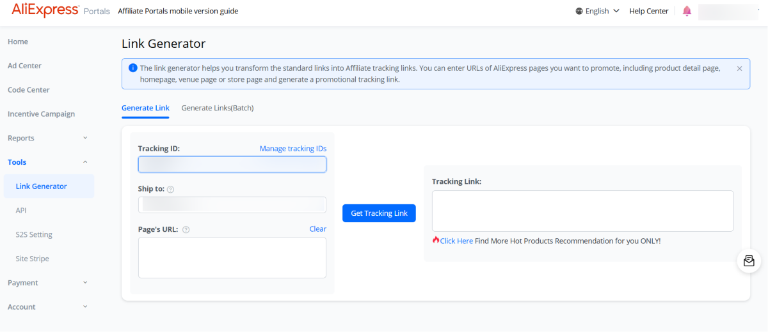768x332 pixels.
Task: Go to Home in sidebar
Action: 18,41
